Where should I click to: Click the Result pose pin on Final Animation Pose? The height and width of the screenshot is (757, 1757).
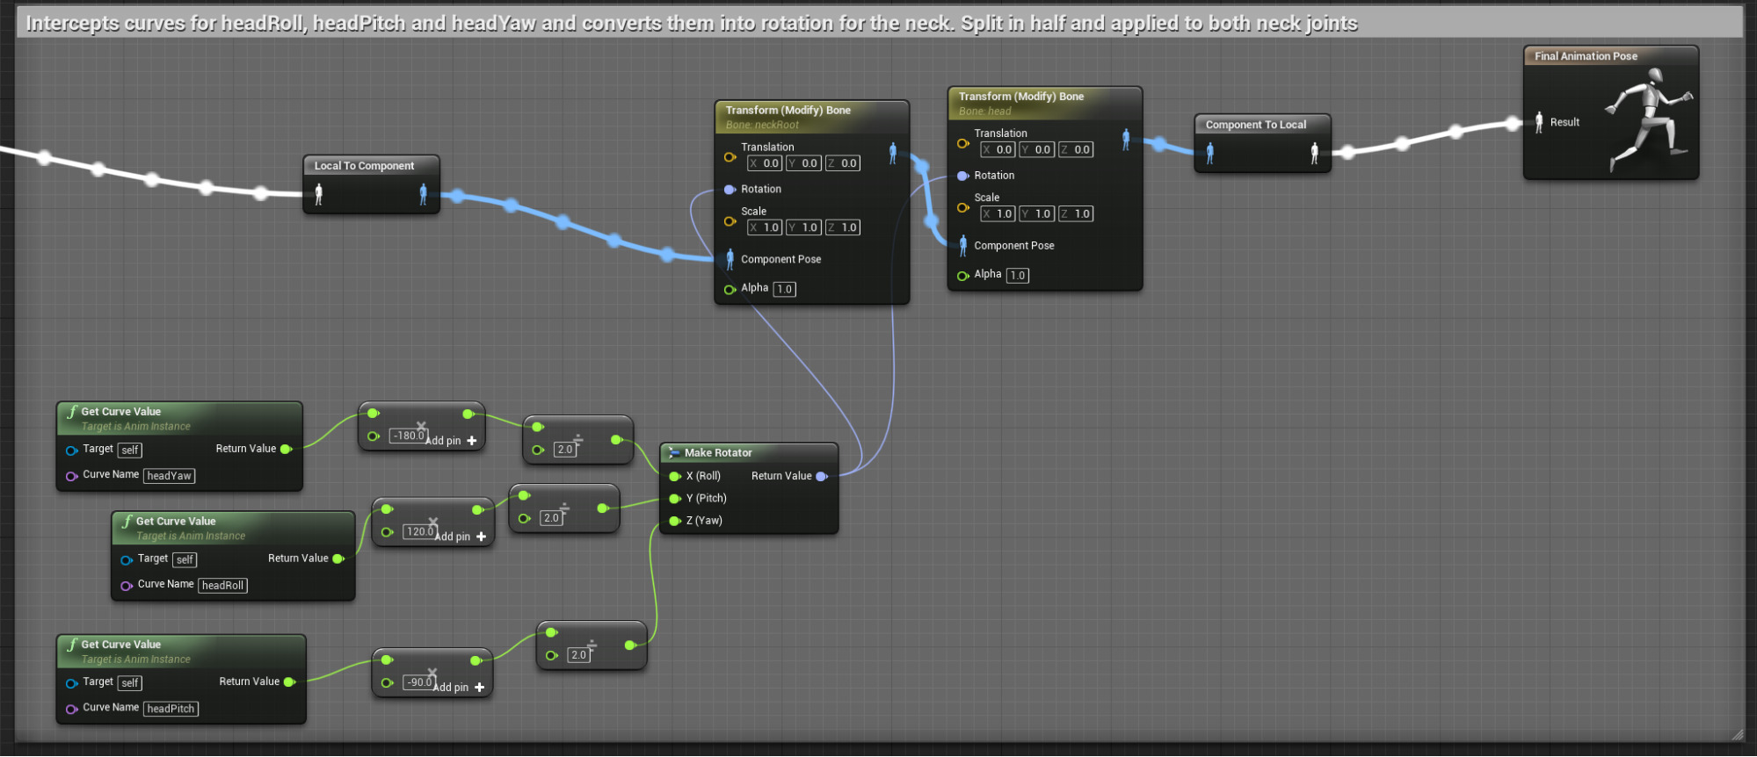click(1538, 123)
